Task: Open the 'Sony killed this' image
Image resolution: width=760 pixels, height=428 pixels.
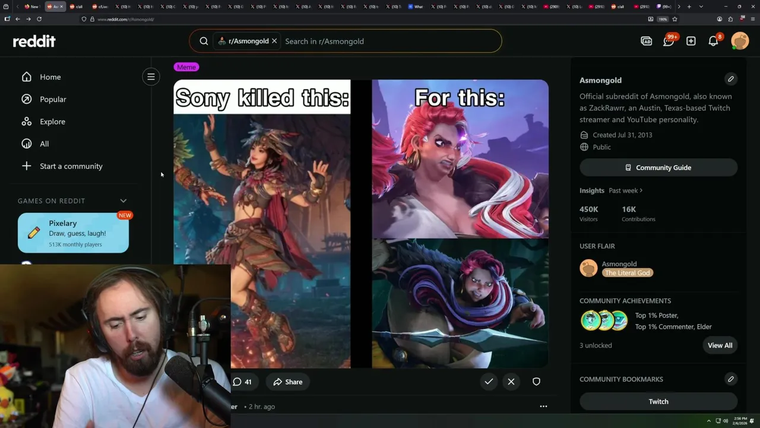Action: 262,224
